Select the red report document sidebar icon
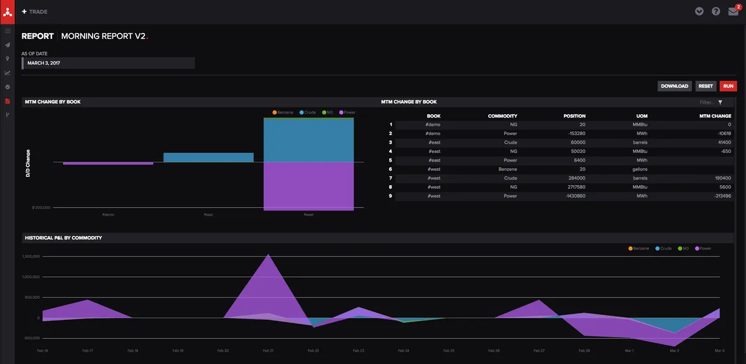This screenshot has width=746, height=364. 7,101
